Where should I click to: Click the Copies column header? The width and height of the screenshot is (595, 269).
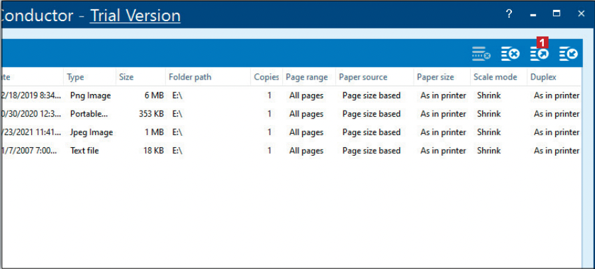[x=266, y=77]
